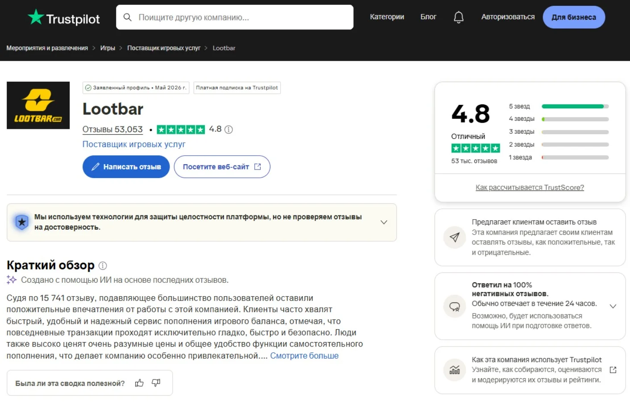
Task: Filter reviews by 1 звезда
Action: (x=559, y=157)
